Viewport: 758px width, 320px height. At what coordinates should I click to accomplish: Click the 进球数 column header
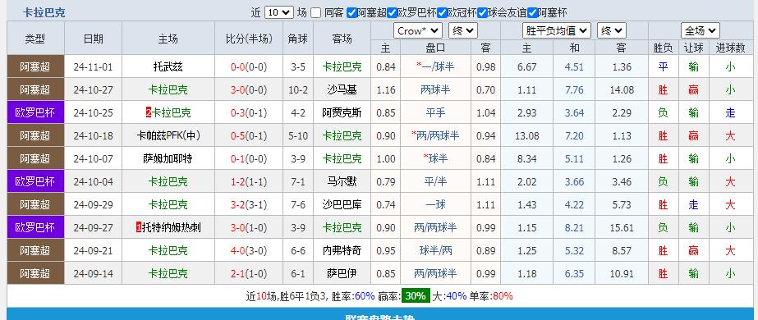click(x=730, y=48)
